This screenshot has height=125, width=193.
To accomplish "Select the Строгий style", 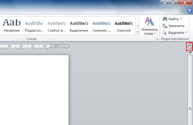I will (124, 26).
